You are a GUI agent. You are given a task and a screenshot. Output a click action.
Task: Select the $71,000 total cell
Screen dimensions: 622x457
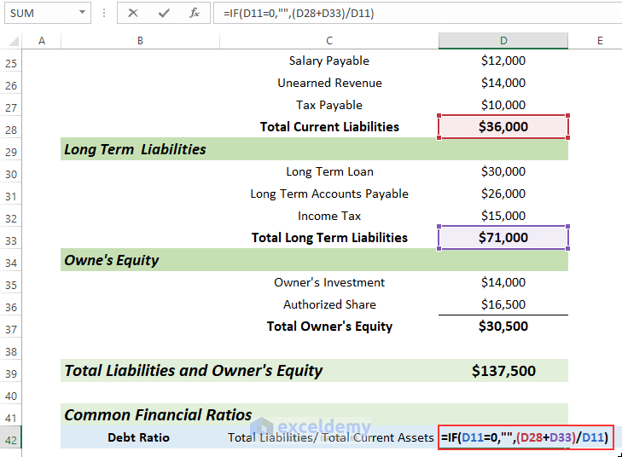tap(503, 238)
